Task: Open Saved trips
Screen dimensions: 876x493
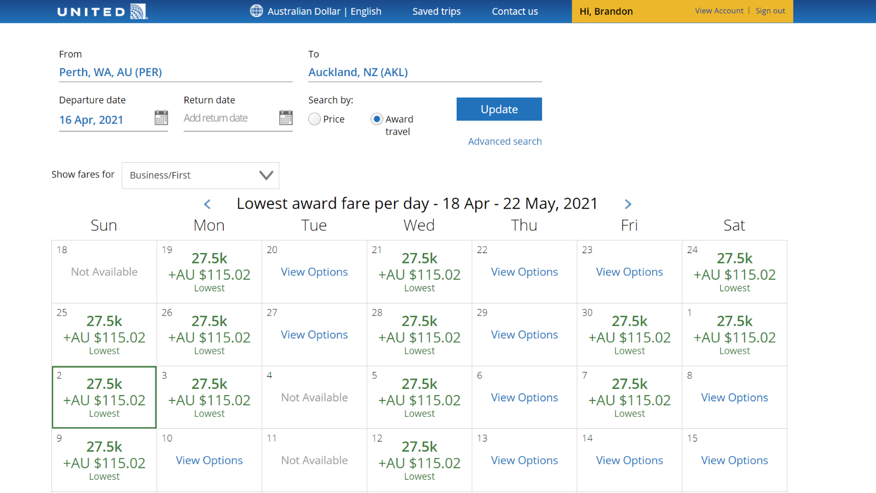Action: (436, 12)
